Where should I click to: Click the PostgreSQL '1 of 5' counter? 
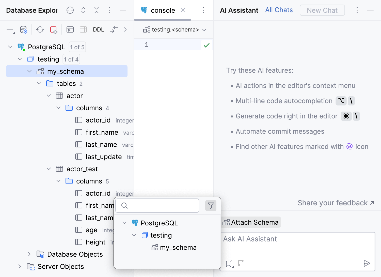[x=77, y=47]
